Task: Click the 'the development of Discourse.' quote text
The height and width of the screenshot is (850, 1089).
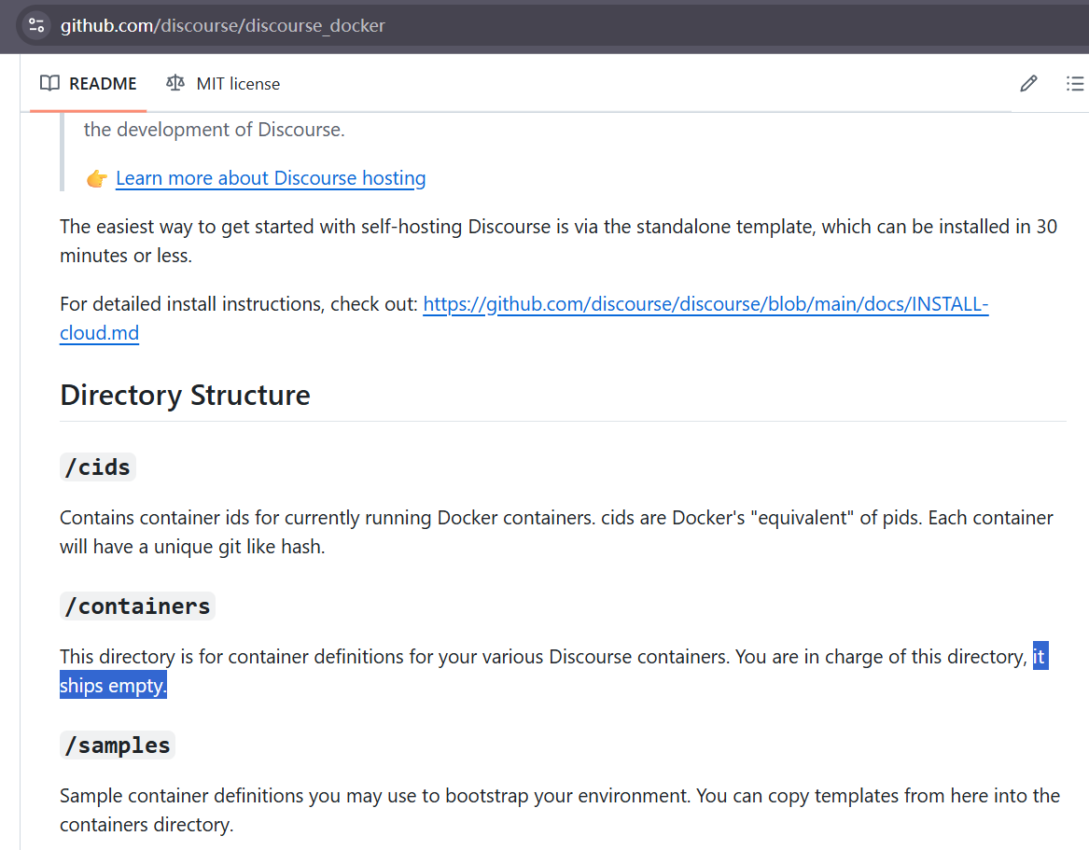Action: click(x=215, y=130)
